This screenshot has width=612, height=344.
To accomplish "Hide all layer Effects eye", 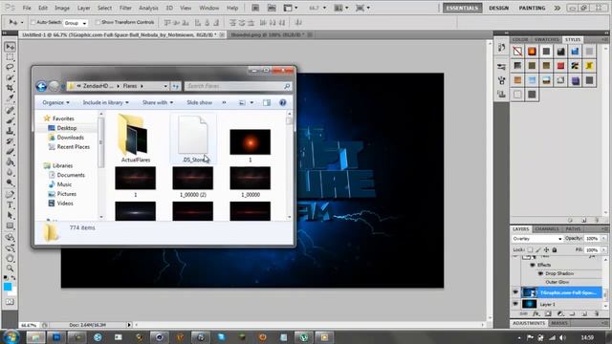I will tap(533, 265).
